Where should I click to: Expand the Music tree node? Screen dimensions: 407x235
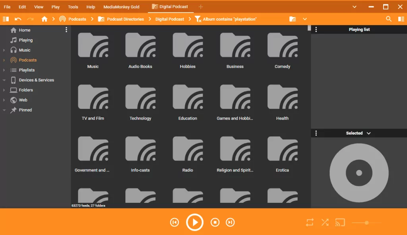click(4, 50)
